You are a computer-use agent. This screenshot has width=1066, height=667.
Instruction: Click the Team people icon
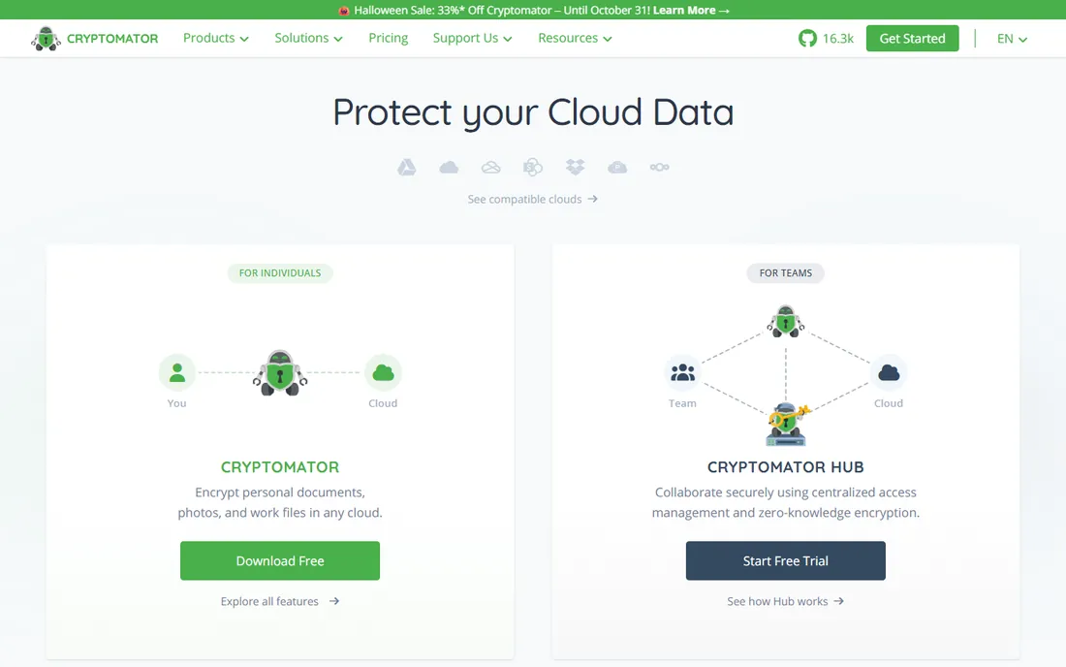(x=682, y=372)
